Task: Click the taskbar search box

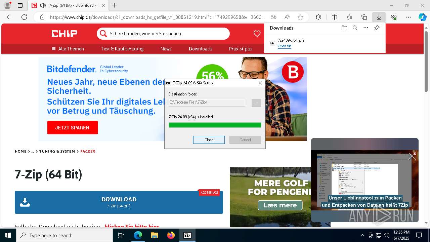Action: click(64, 235)
